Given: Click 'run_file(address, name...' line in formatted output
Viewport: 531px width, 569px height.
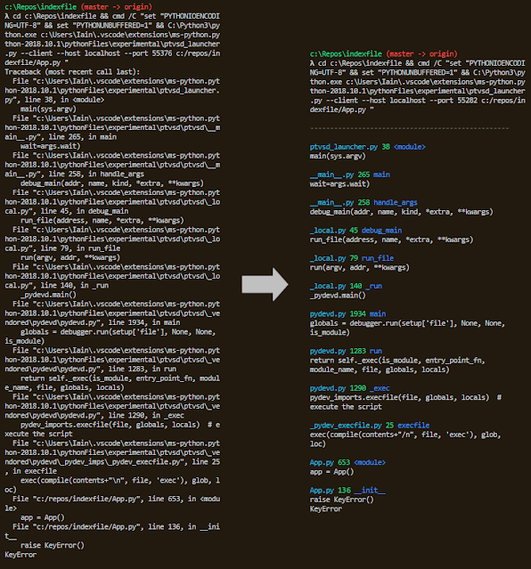Looking at the screenshot, I should coord(391,240).
